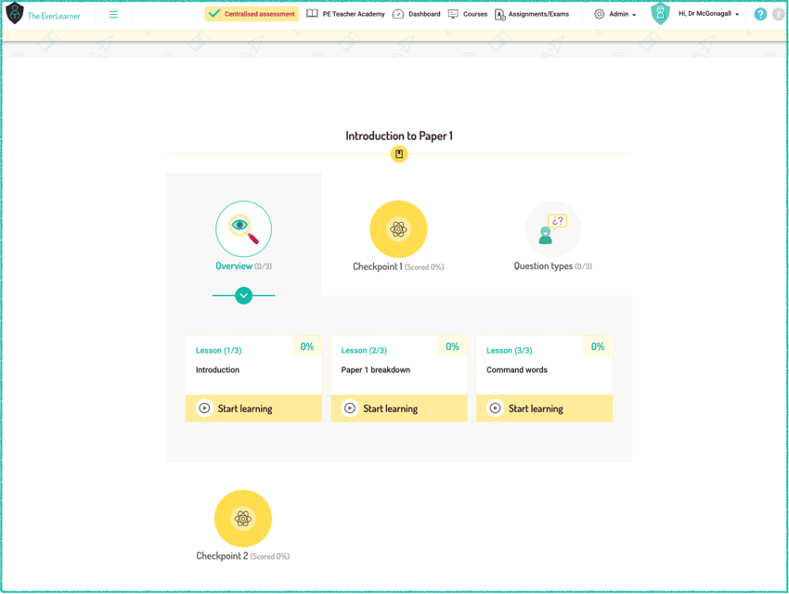
Task: Open the Checkpoint 1 atom icon
Action: [398, 229]
